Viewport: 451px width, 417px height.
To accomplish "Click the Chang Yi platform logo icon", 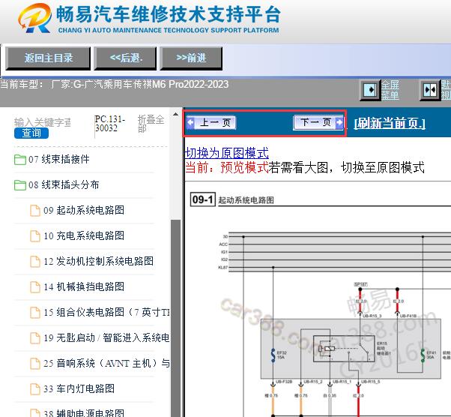I will coord(34,18).
